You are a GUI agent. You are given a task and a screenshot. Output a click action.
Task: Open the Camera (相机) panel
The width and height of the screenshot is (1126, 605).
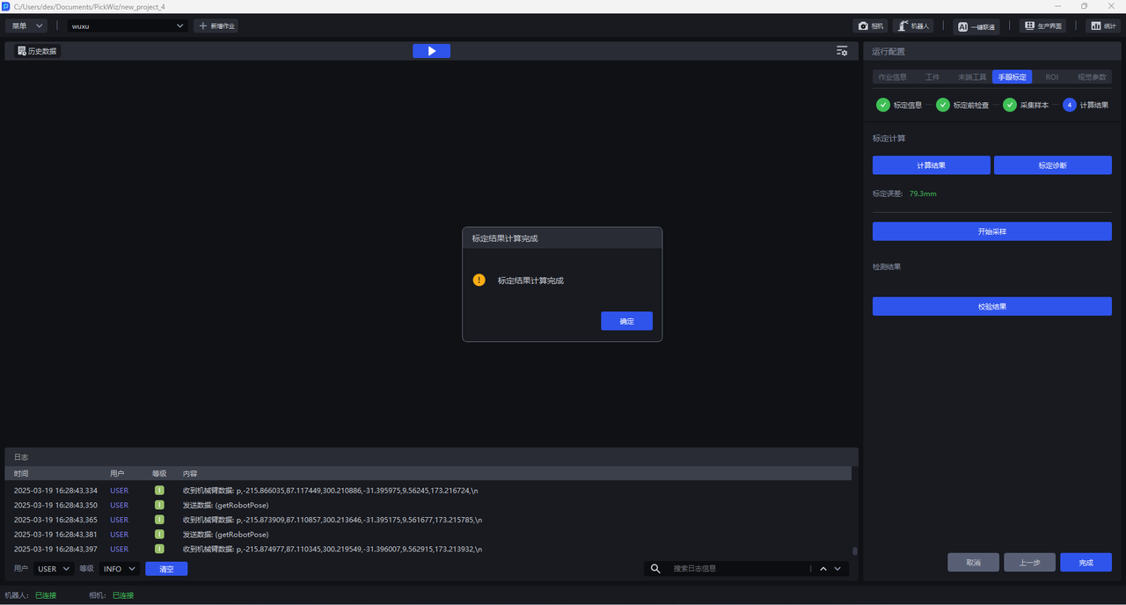870,26
